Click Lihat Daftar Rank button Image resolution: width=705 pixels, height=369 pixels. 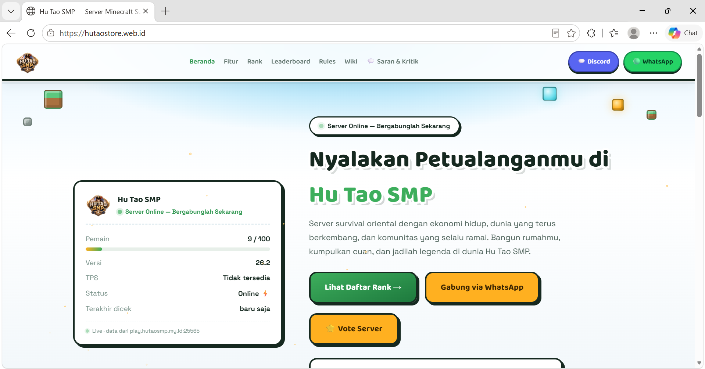(363, 287)
